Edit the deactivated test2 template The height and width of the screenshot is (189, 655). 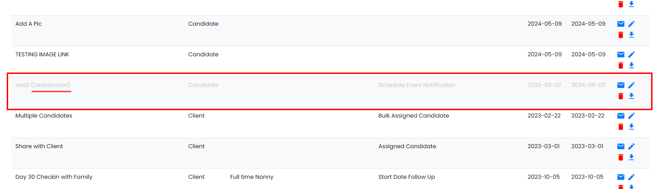coord(631,85)
